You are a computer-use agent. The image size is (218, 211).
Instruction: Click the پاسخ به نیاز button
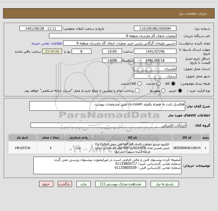pyautogui.click(x=164, y=184)
